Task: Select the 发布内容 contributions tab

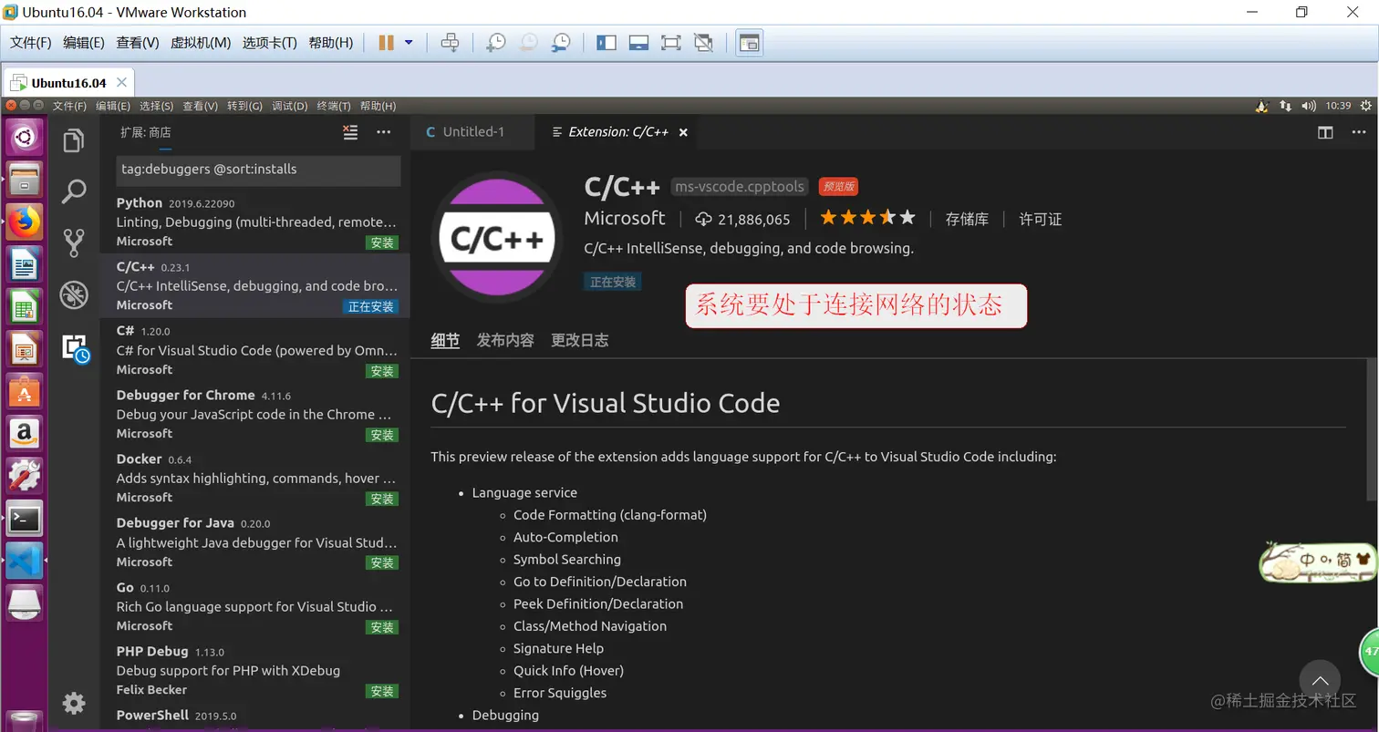Action: point(505,341)
